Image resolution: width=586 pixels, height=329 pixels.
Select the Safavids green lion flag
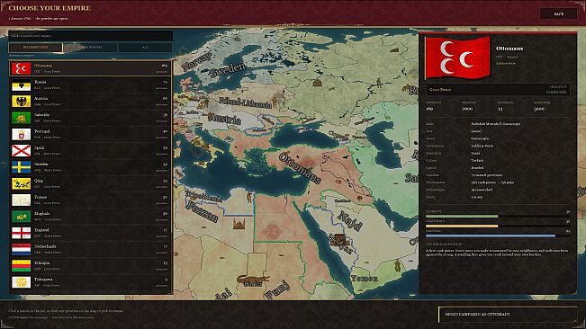click(x=21, y=118)
